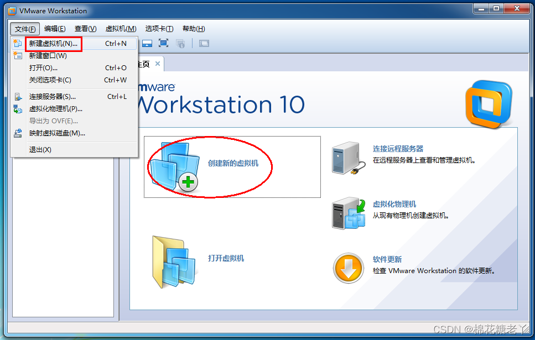Click the Unity mode toolbar icon
Image resolution: width=535 pixels, height=340 pixels.
pos(181,44)
